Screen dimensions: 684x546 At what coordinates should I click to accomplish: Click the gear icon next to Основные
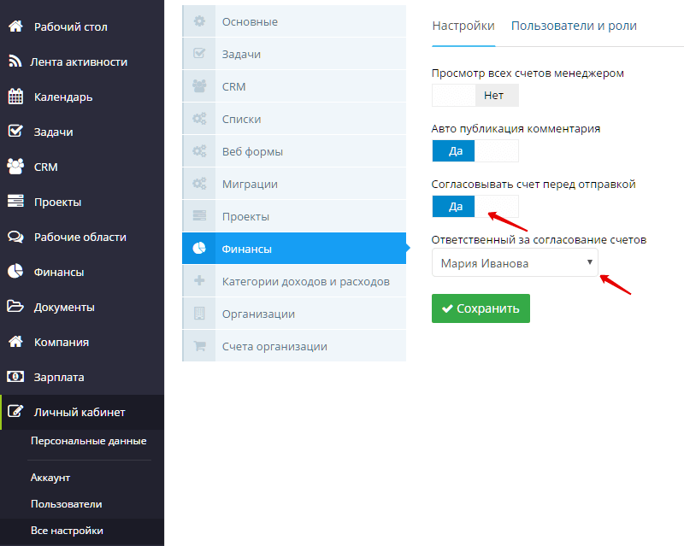(x=199, y=21)
